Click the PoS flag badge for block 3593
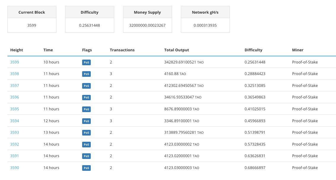Screen dimensions: 336x180 tap(86, 133)
